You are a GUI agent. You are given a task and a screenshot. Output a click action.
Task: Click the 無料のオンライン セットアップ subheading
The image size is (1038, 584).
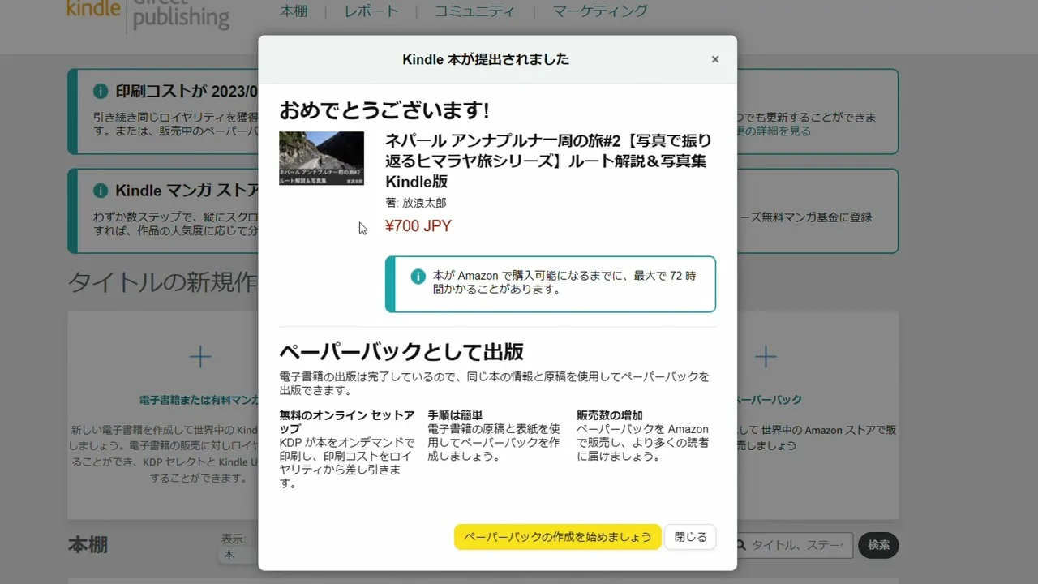click(347, 422)
